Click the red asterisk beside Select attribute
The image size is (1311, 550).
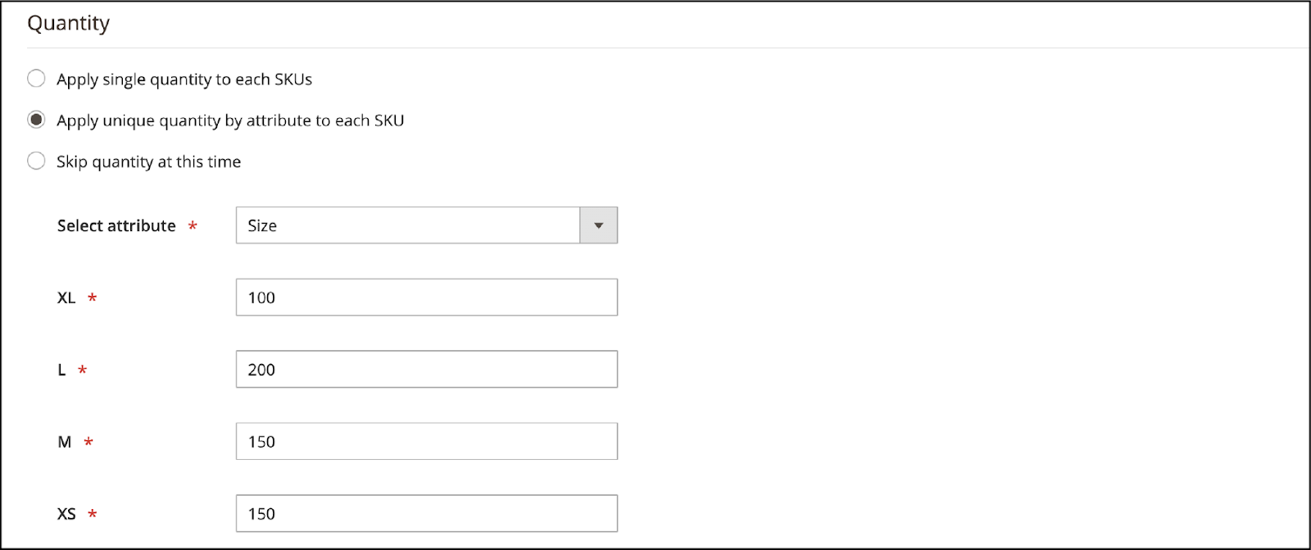(193, 225)
